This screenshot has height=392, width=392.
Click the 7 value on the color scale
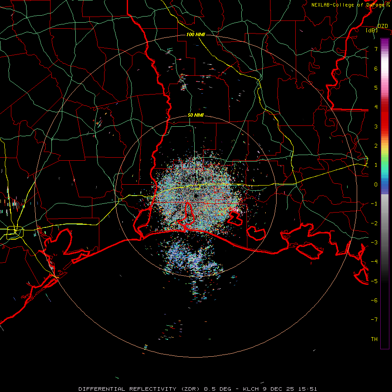click(x=376, y=49)
